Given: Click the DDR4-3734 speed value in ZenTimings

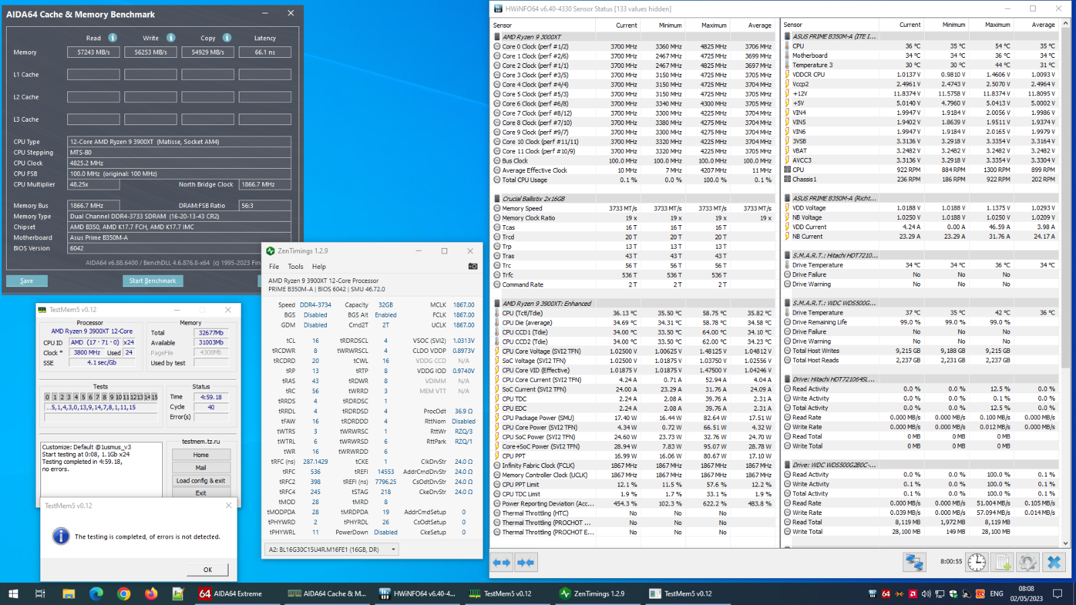Looking at the screenshot, I should click(x=315, y=305).
